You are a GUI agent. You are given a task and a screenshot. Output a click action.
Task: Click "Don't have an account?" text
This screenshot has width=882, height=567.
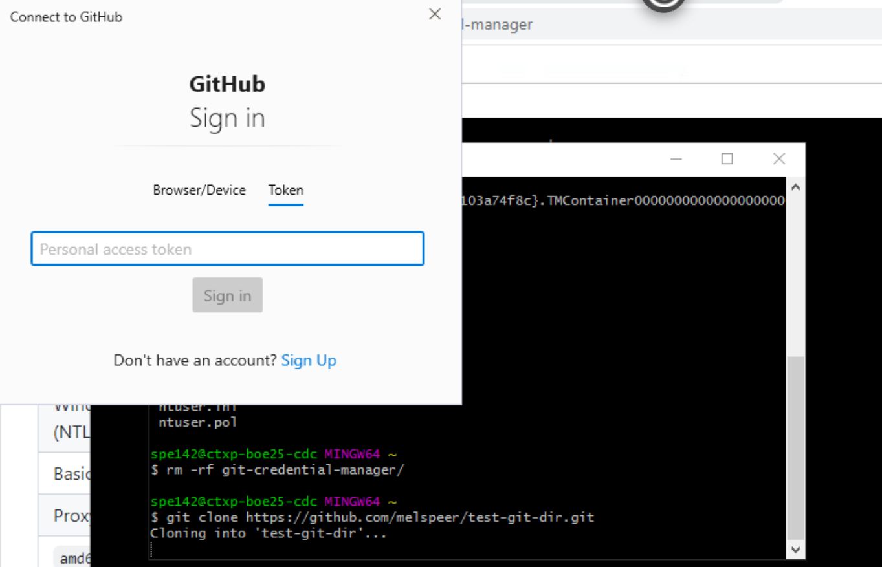[x=195, y=360]
